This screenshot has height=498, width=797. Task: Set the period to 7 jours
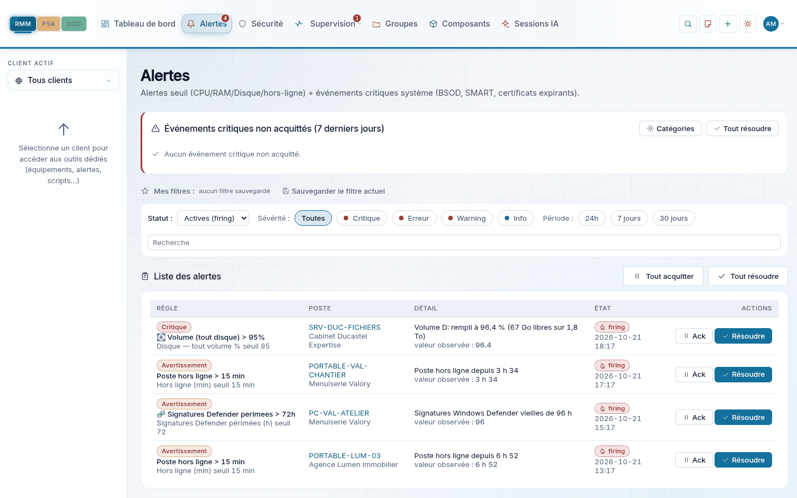(x=629, y=218)
